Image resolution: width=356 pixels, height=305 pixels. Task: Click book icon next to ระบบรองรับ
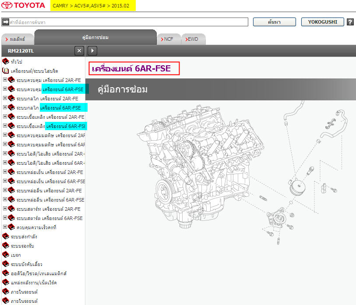(x=5, y=245)
